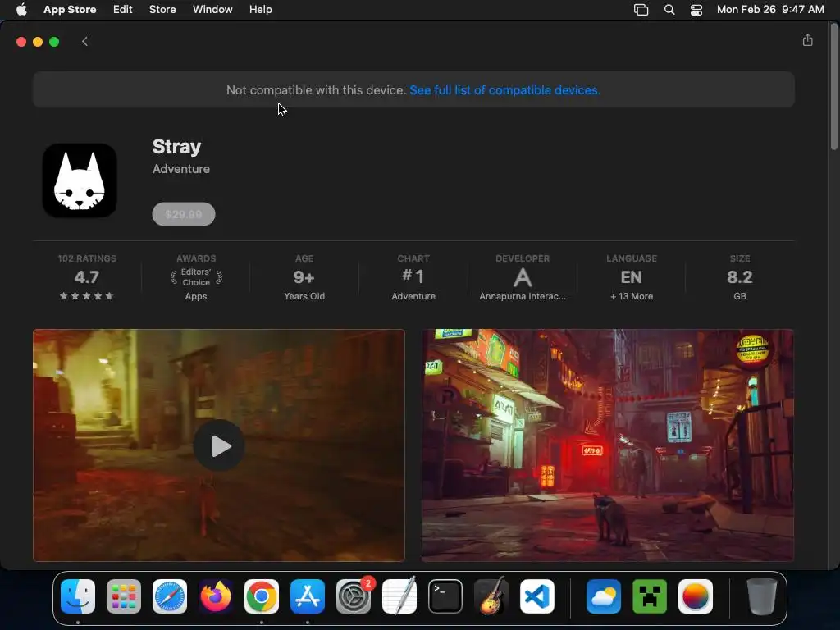Open the Chart #1 Adventure ranking
The image size is (840, 630).
click(x=413, y=277)
